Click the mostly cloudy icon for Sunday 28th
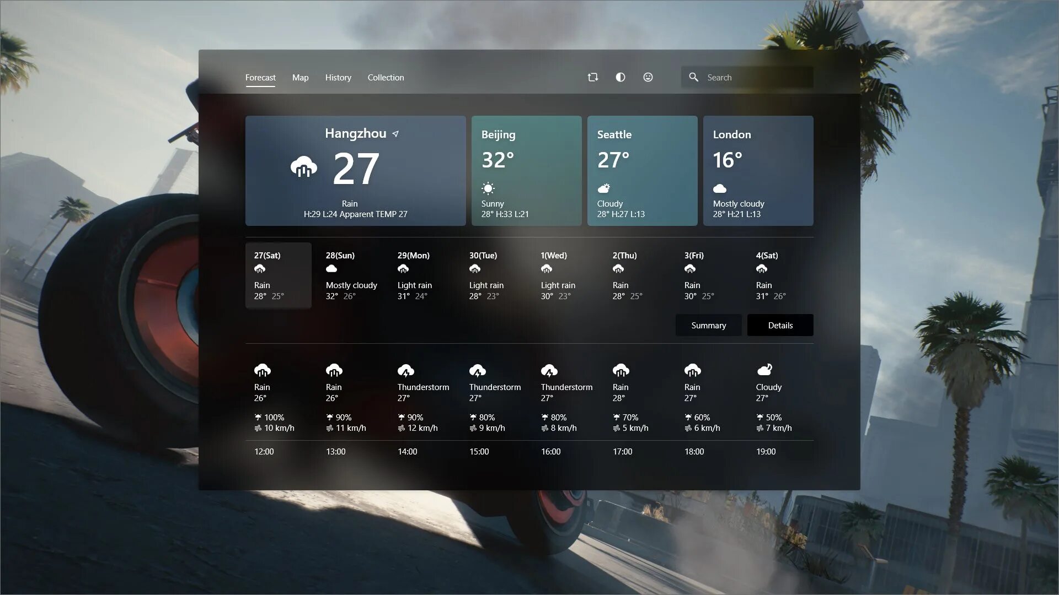Viewport: 1059px width, 595px height. click(x=331, y=269)
